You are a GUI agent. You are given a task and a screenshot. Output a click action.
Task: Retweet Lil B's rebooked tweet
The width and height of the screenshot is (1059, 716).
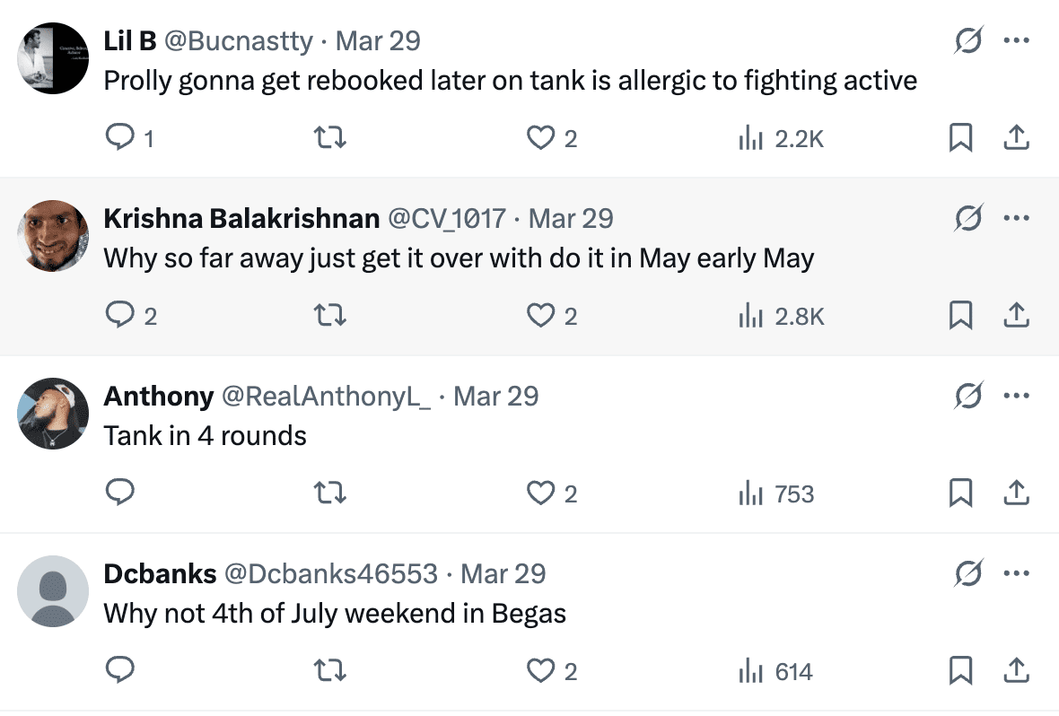[329, 137]
